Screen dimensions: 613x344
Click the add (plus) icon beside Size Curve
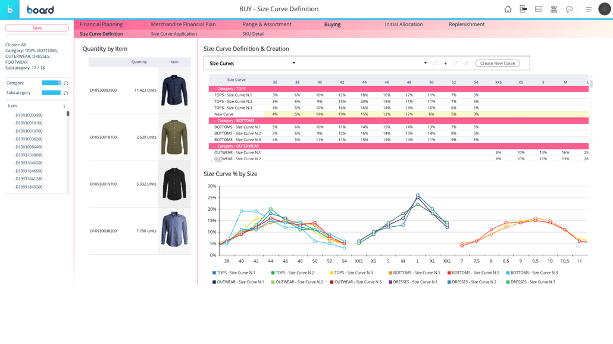[445, 63]
